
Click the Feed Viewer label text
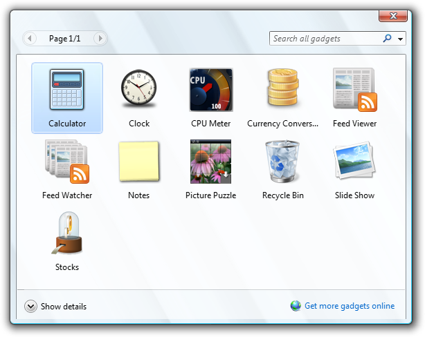[x=355, y=124]
